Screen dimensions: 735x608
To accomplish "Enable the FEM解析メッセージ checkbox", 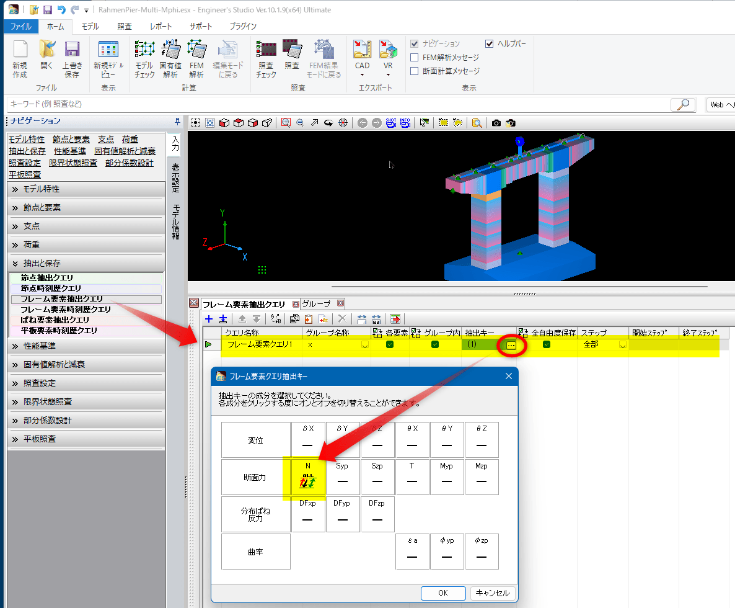I will tap(415, 57).
